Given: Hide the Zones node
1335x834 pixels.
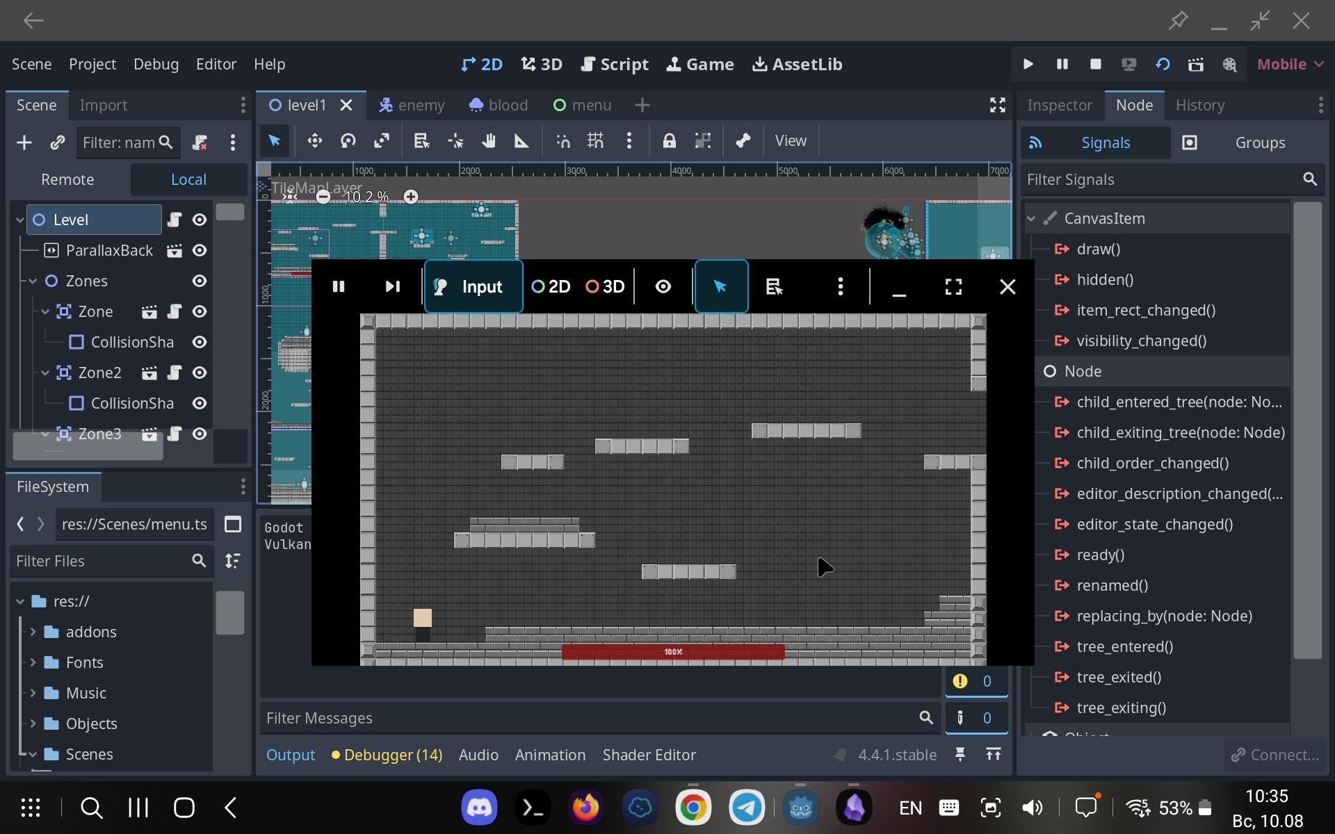Looking at the screenshot, I should coord(200,281).
